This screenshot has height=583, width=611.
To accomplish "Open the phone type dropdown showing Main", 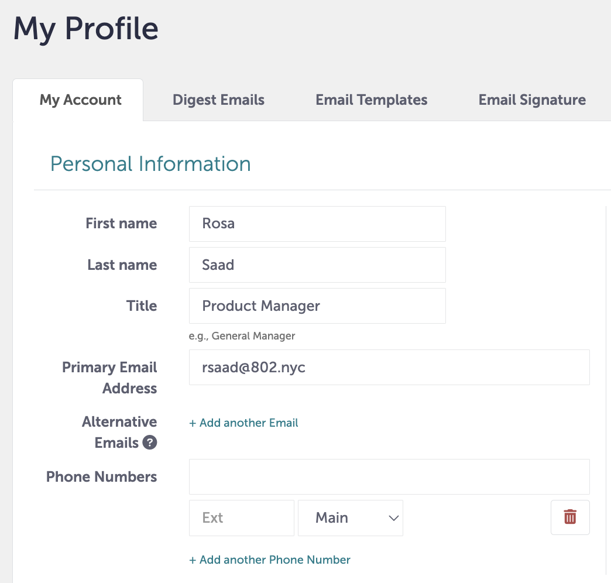I will pyautogui.click(x=350, y=517).
